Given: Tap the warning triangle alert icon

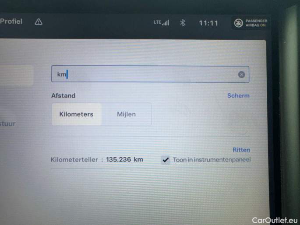Looking at the screenshot, I should [39, 22].
